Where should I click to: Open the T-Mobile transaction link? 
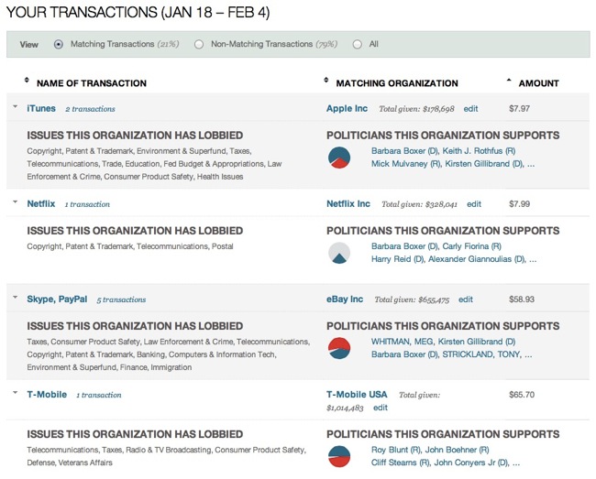click(47, 395)
